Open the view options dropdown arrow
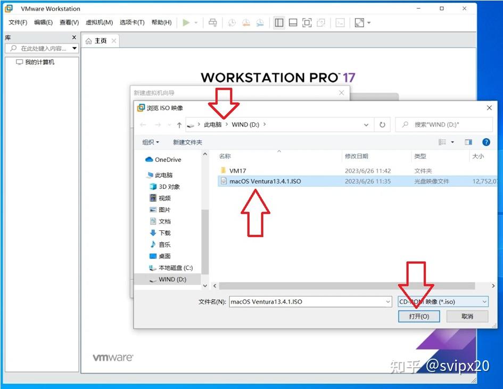The width and height of the screenshot is (503, 389). pyautogui.click(x=452, y=142)
